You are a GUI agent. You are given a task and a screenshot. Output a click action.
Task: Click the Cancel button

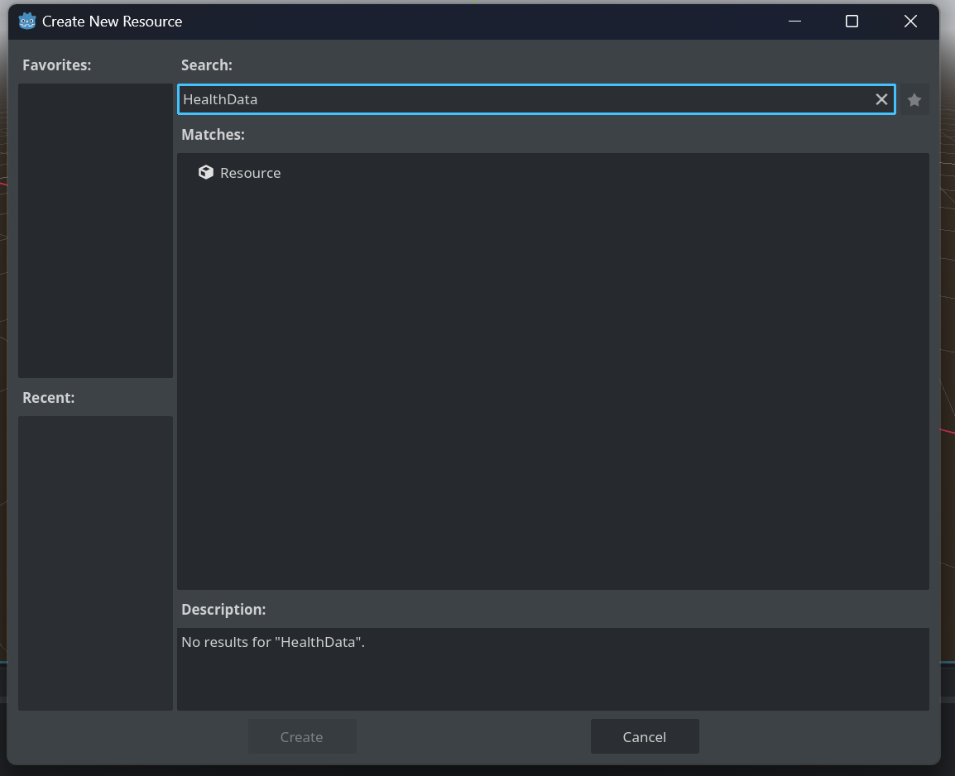[x=645, y=736]
